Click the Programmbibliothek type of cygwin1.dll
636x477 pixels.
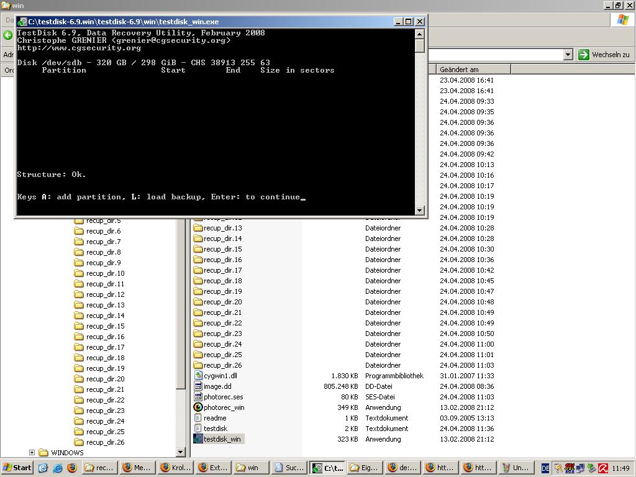[394, 376]
